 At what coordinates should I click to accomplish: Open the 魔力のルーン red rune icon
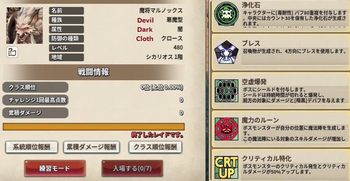point(226,129)
